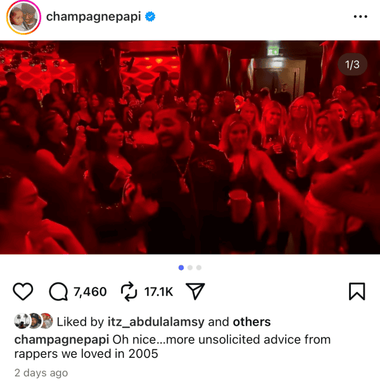380x387 pixels.
Task: Select the second carousel dot indicator
Action: pyautogui.click(x=190, y=267)
